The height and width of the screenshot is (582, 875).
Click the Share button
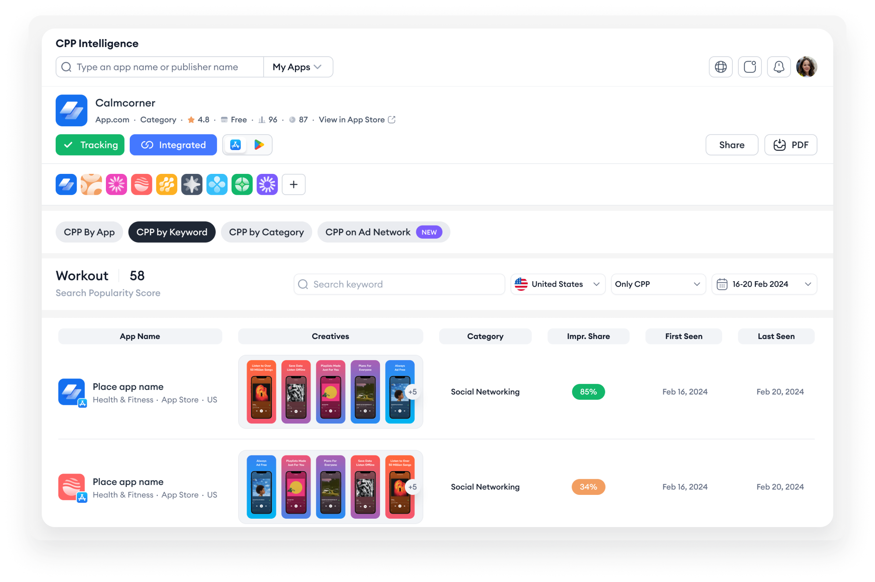coord(732,145)
